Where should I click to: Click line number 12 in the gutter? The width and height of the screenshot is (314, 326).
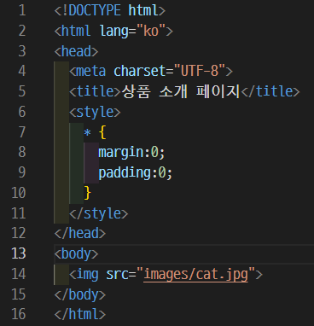pos(19,233)
